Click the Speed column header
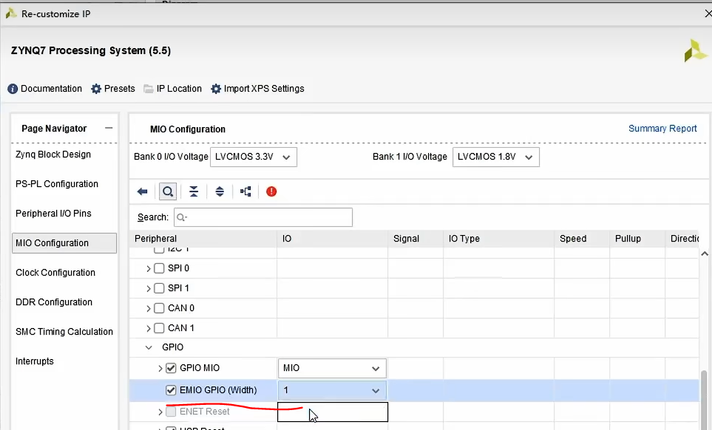Screen dimensions: 712x430 [x=582, y=239]
